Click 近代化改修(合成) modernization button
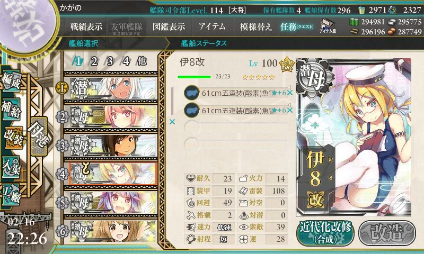This screenshot has width=424, height=254. pos(325,233)
